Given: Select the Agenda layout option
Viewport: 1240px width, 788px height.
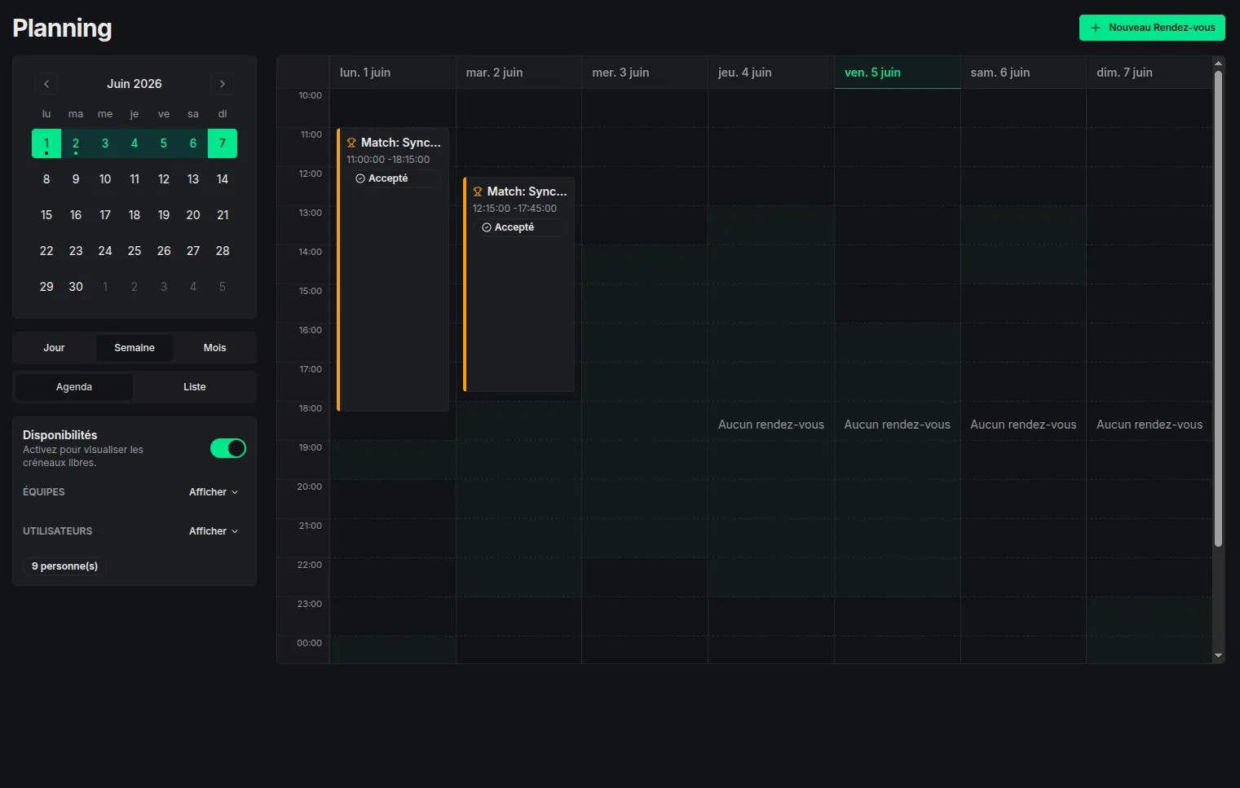Looking at the screenshot, I should click(x=74, y=387).
